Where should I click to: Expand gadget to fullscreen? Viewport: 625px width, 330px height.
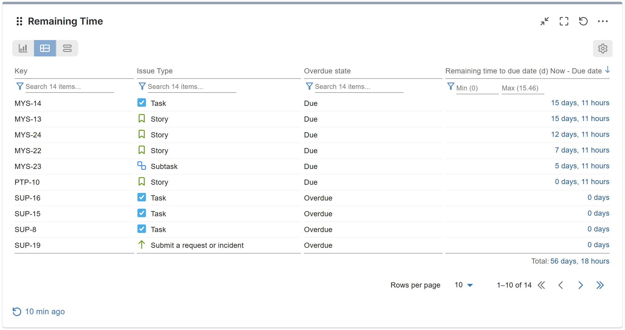[x=564, y=21]
